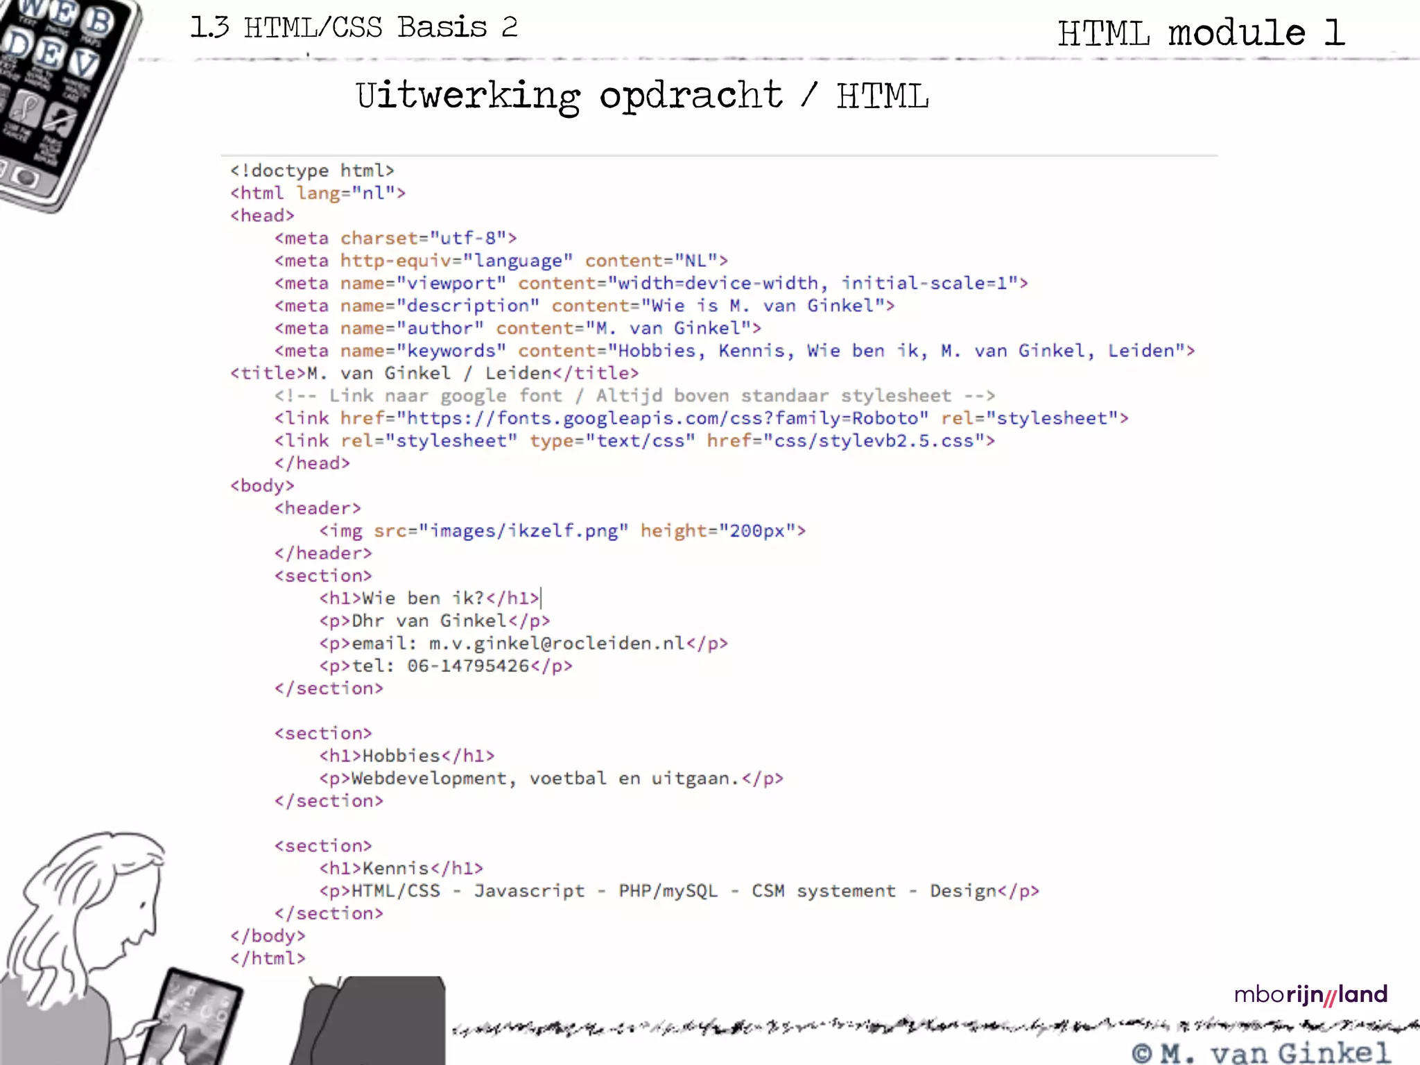Click the meta name="description" line
Image resolution: width=1420 pixels, height=1065 pixels.
[x=585, y=306]
